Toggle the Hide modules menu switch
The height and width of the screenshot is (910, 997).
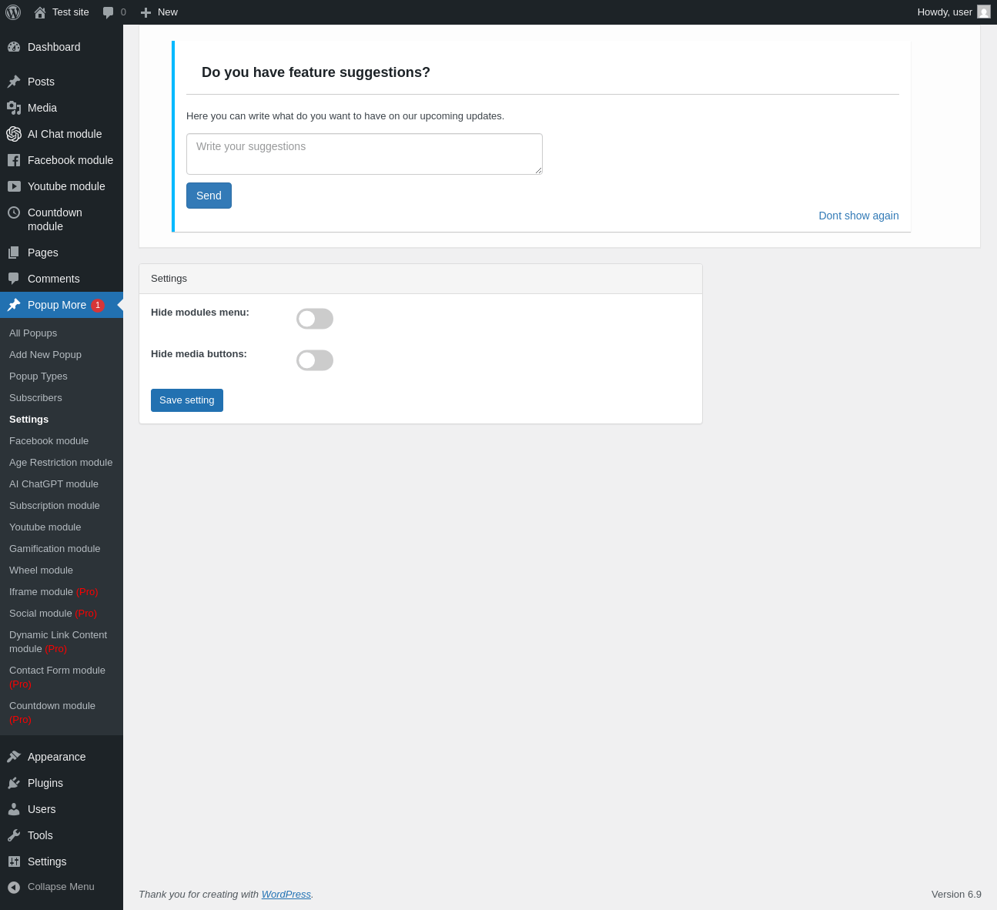pyautogui.click(x=315, y=319)
